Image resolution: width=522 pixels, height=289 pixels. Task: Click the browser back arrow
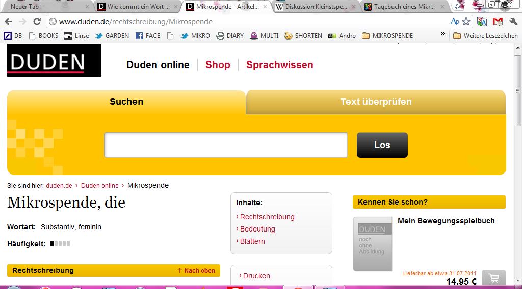[9, 22]
